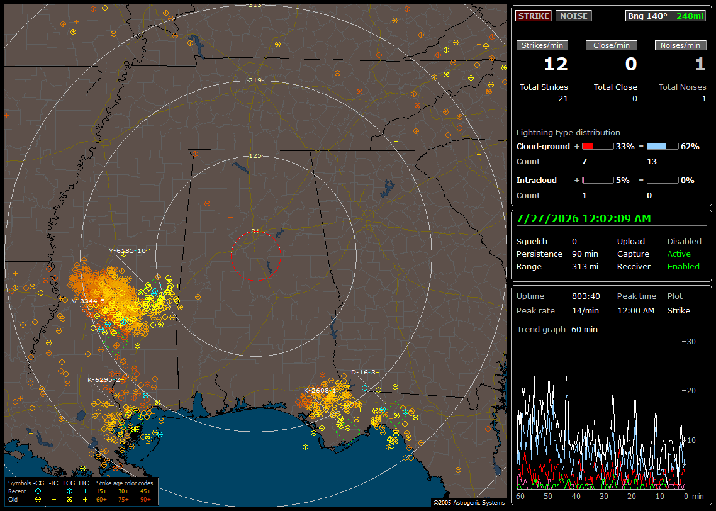716x511 pixels.
Task: Click the recent -CG cyan legend symbol
Action: coord(38,491)
